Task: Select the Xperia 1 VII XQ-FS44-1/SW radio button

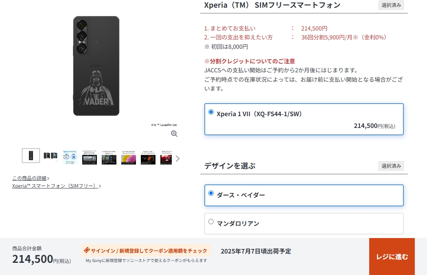Action: [x=211, y=112]
